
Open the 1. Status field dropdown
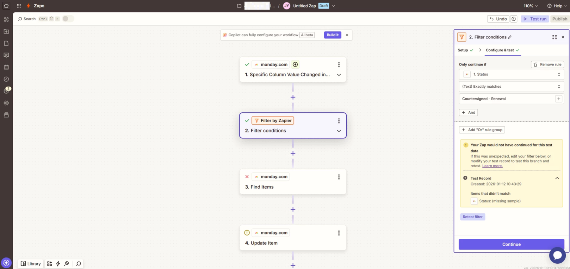pyautogui.click(x=511, y=74)
